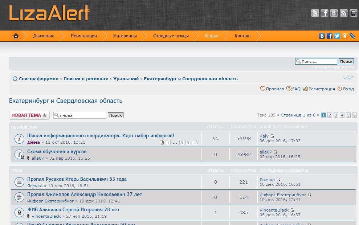Open author profile Дёма
359x225 pixels.
tap(33, 142)
